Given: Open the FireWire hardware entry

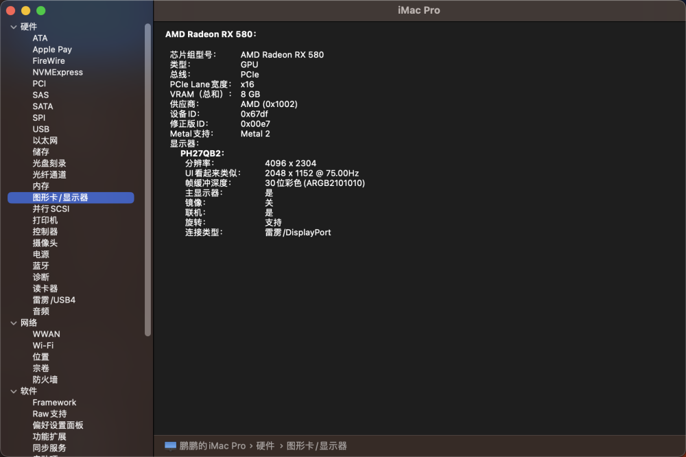Looking at the screenshot, I should pyautogui.click(x=49, y=61).
